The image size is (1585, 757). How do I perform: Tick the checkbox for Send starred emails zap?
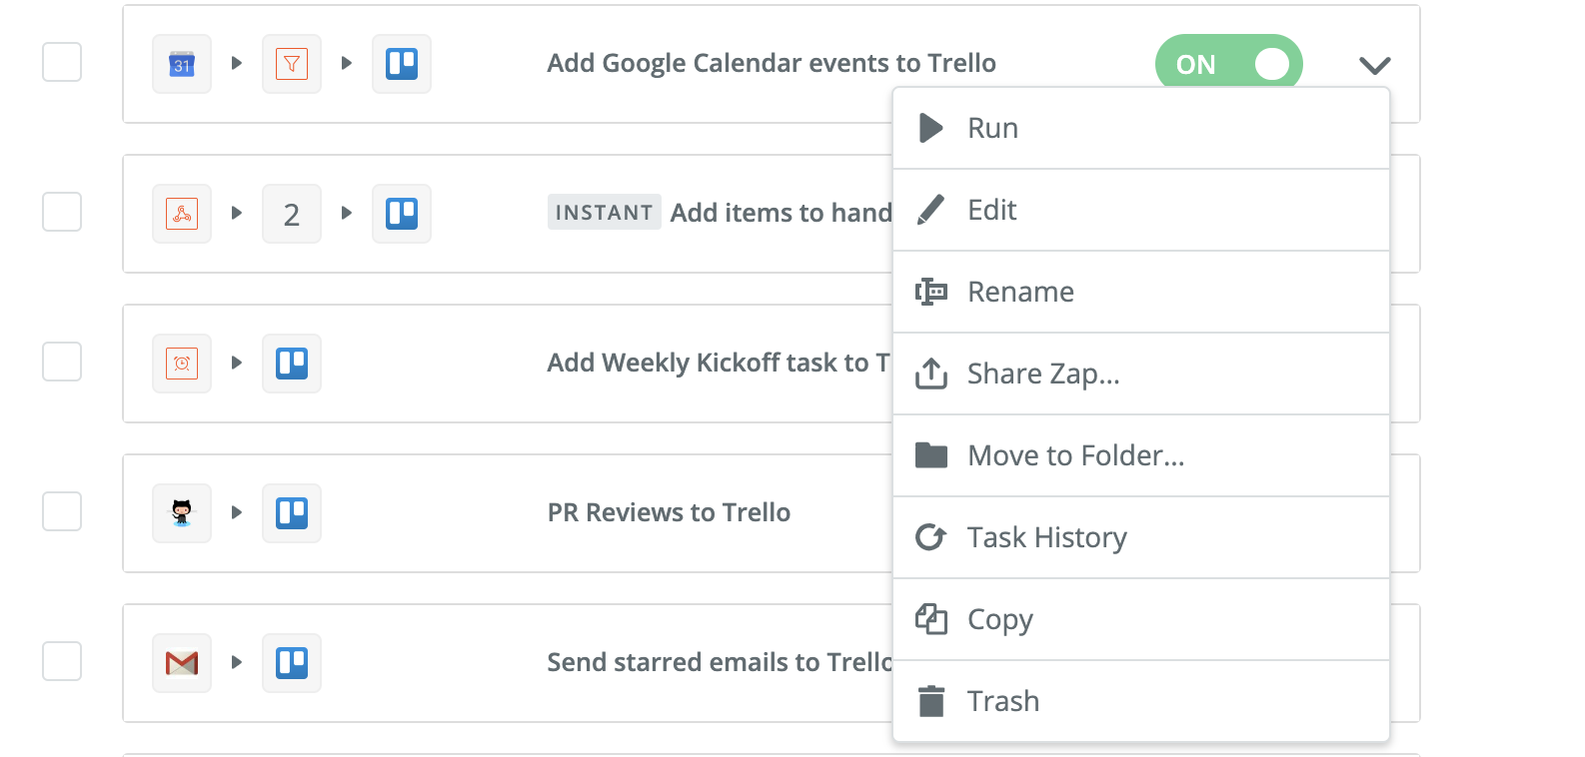click(62, 661)
